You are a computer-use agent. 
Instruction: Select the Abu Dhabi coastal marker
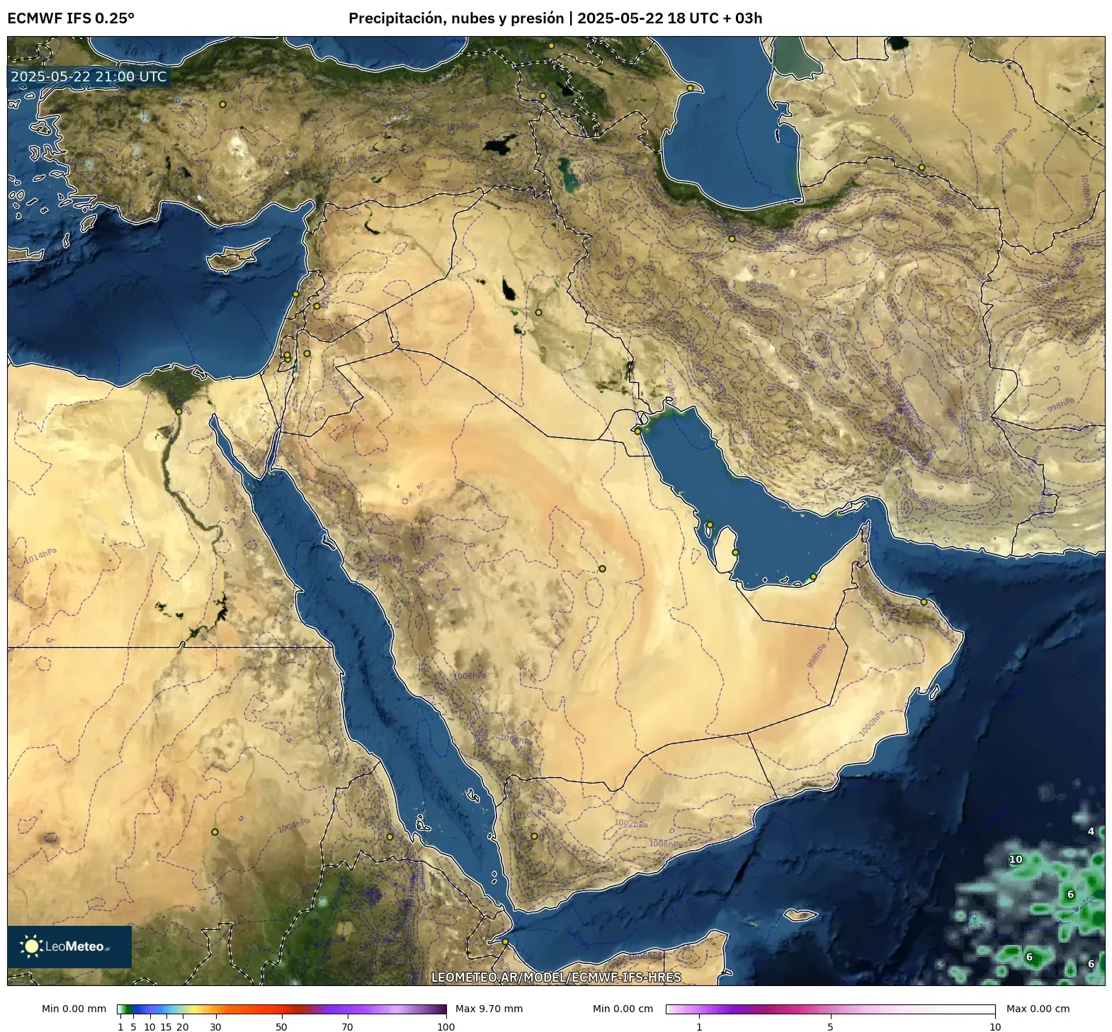(x=813, y=577)
